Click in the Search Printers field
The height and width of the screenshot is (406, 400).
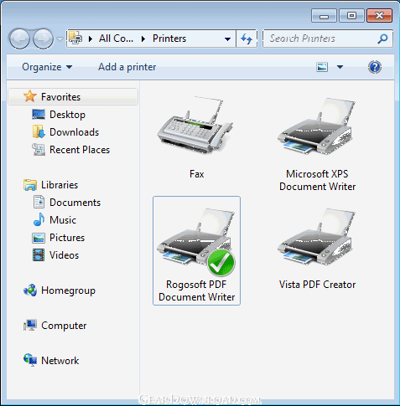click(328, 39)
